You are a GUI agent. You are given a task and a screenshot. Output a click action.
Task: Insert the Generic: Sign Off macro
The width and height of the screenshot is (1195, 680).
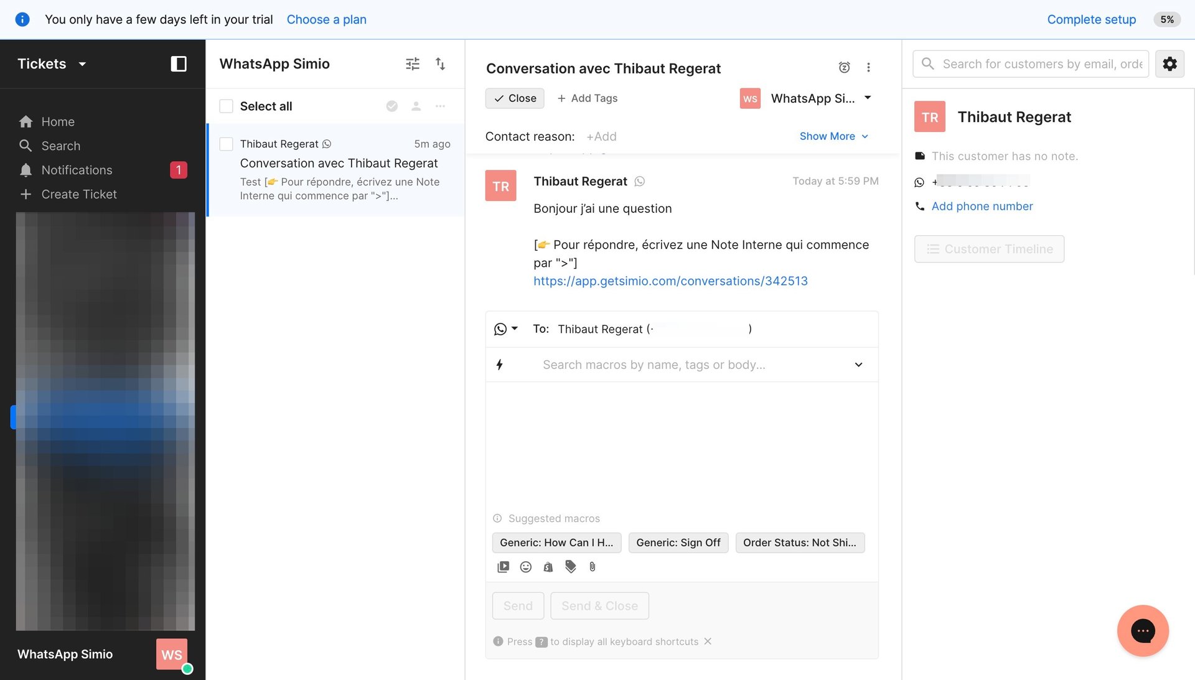678,543
